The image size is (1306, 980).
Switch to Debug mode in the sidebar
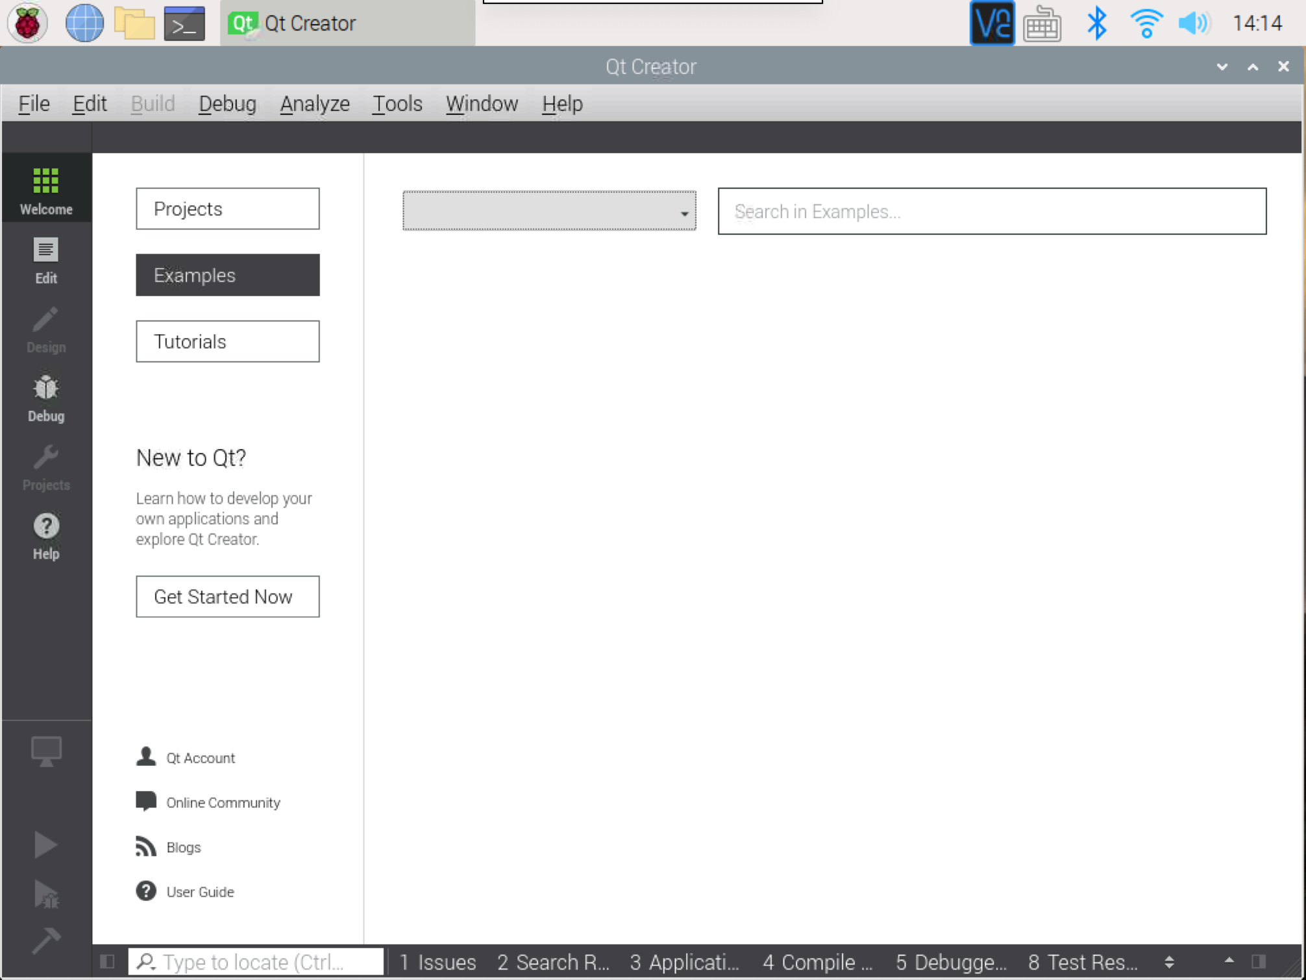[x=45, y=397]
